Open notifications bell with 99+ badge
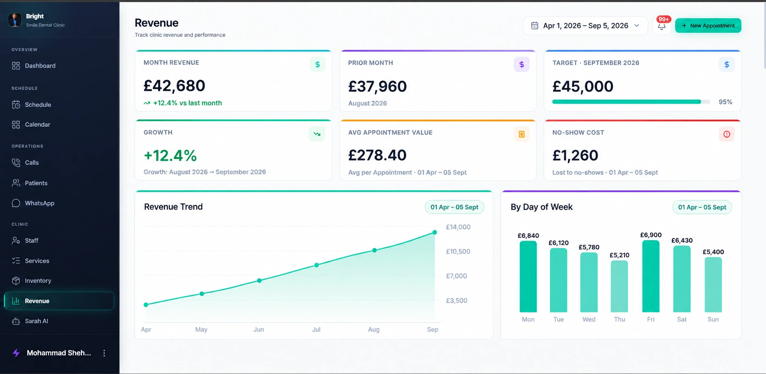 pos(661,26)
